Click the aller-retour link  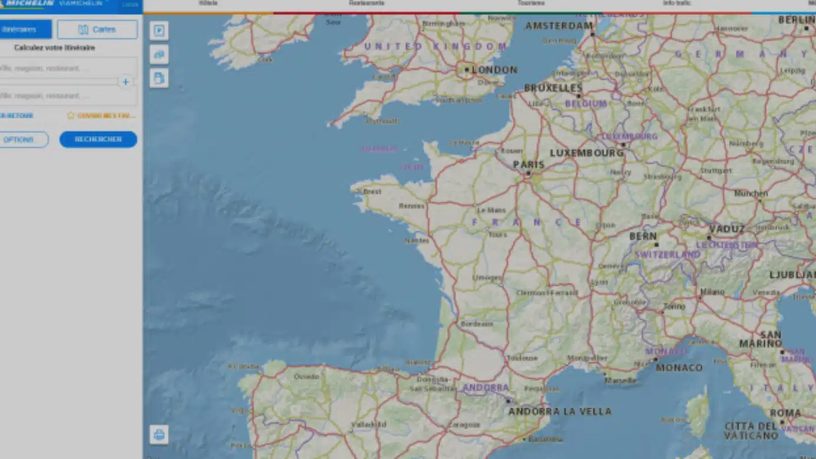pyautogui.click(x=16, y=116)
